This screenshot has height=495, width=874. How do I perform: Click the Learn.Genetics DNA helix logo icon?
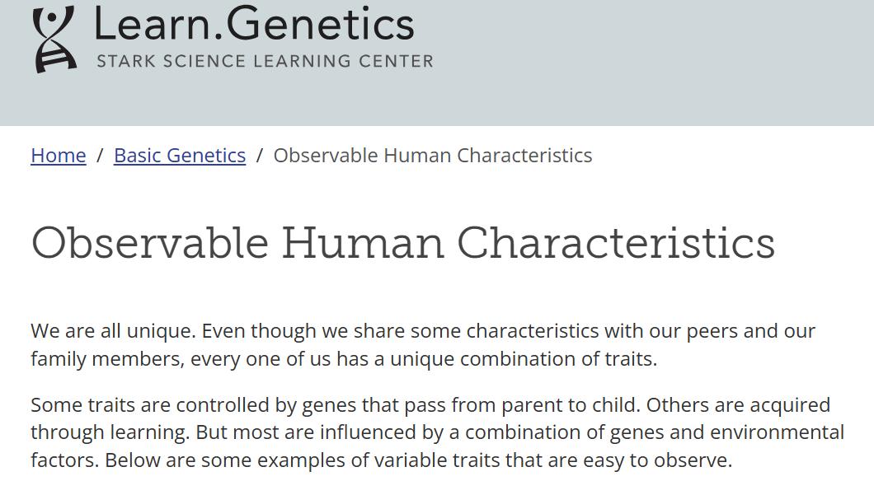click(x=54, y=39)
